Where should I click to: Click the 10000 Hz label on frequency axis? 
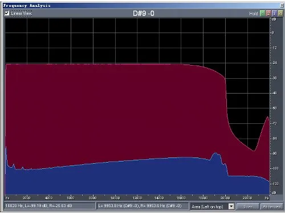pyautogui.click(x=115, y=198)
